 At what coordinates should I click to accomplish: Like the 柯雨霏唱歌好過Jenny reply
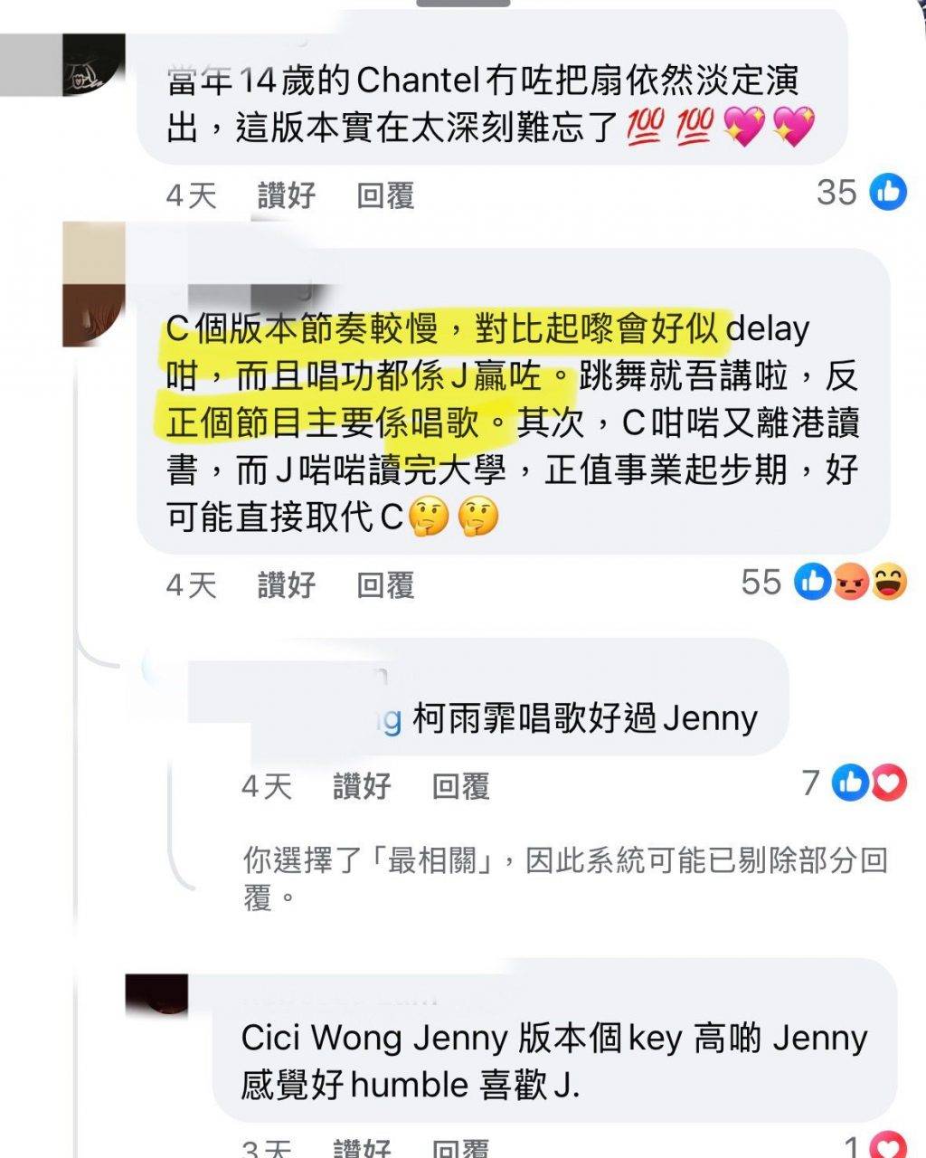coord(362,785)
